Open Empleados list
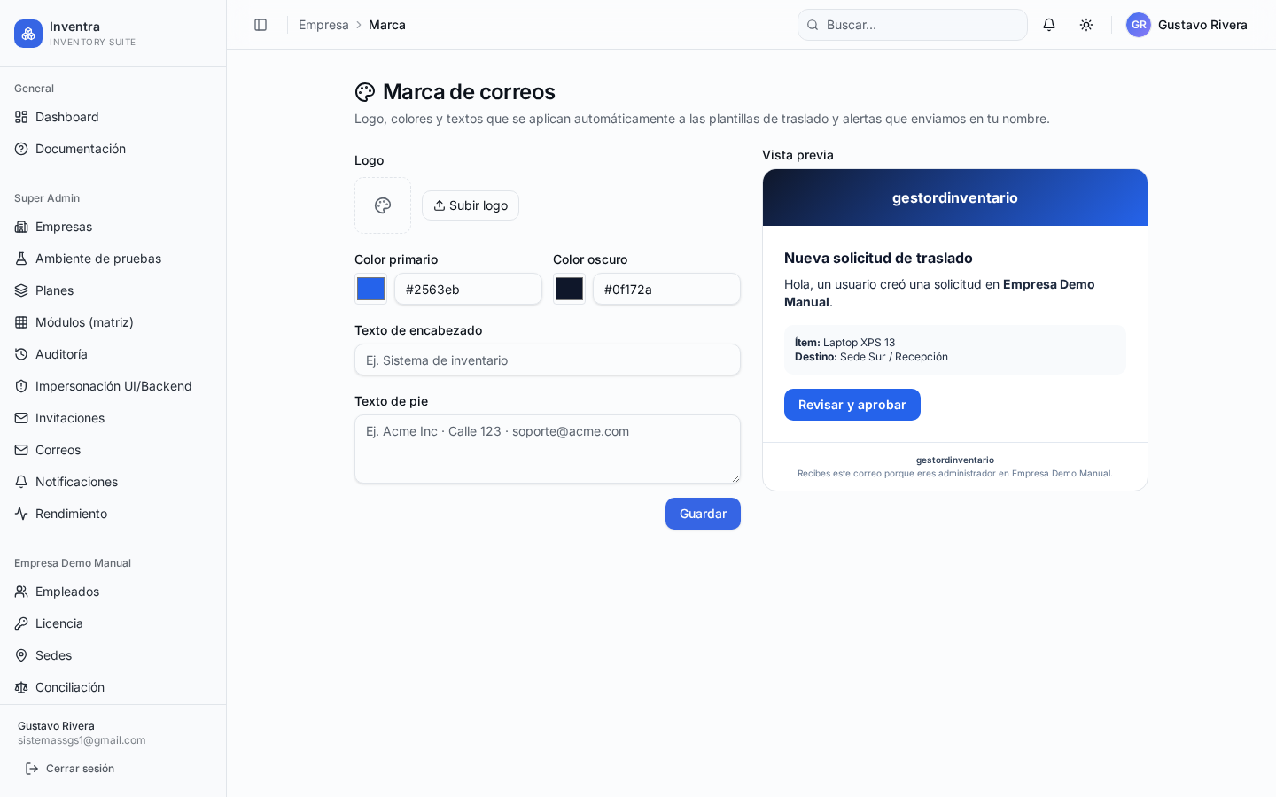Image resolution: width=1276 pixels, height=797 pixels. click(113, 592)
